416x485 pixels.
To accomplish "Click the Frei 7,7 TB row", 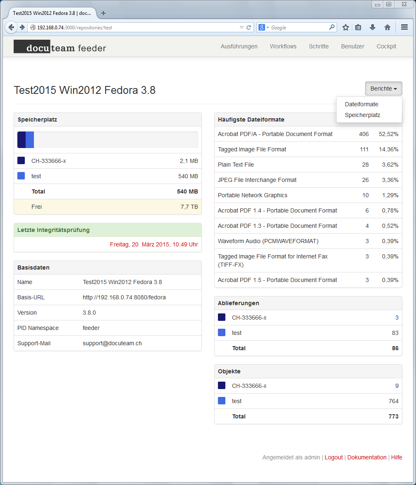I will coord(108,207).
